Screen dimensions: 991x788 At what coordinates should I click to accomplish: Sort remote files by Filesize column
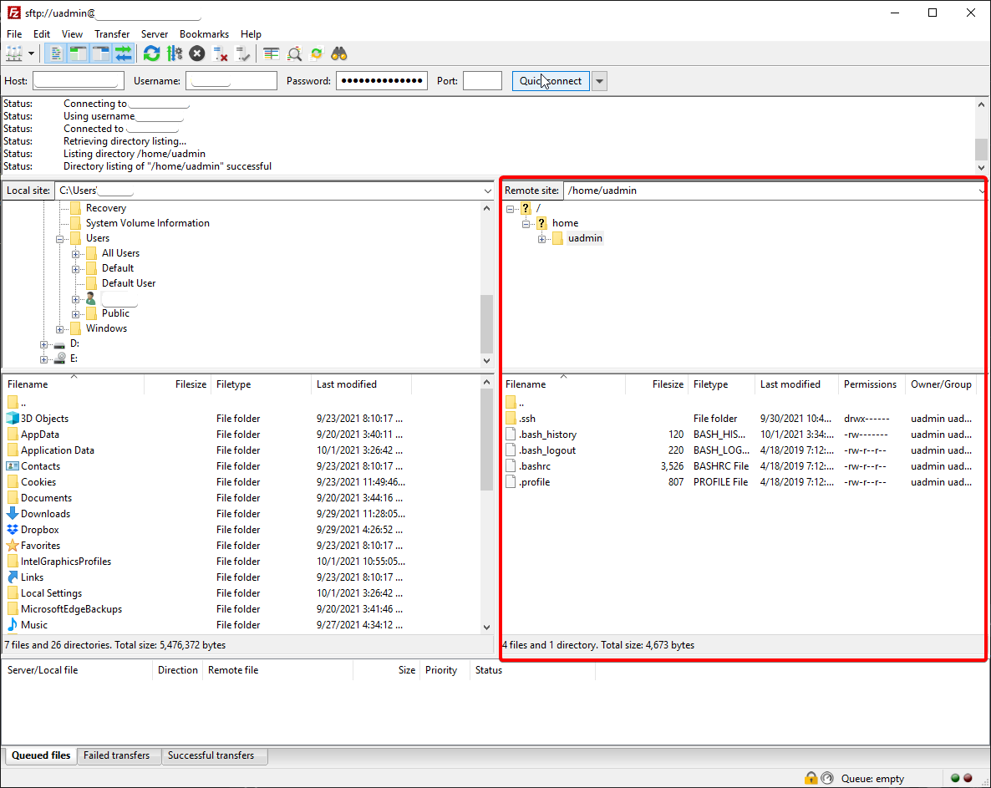(658, 384)
